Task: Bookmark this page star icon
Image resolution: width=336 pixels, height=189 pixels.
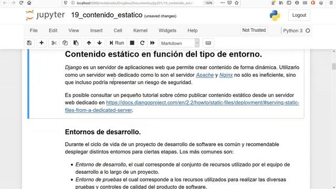Action: tap(237, 3)
